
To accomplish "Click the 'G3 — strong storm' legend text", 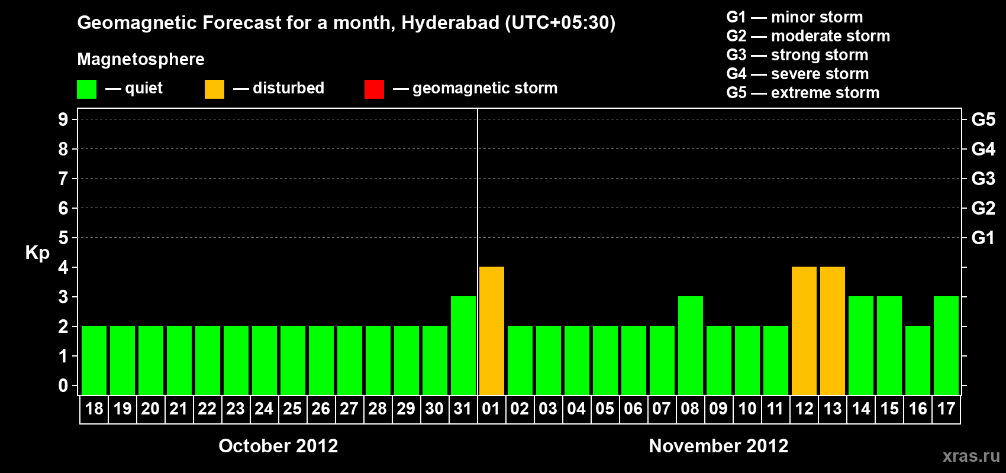I will pyautogui.click(x=797, y=55).
